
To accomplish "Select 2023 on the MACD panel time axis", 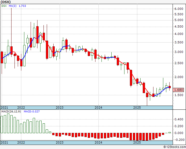I will click(60, 142).
